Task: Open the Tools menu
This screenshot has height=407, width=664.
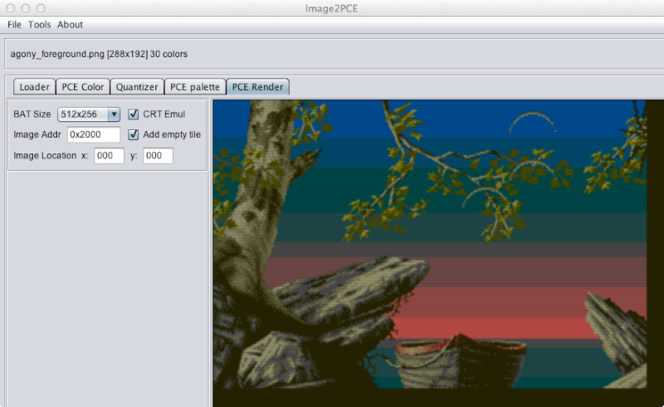Action: [x=39, y=25]
